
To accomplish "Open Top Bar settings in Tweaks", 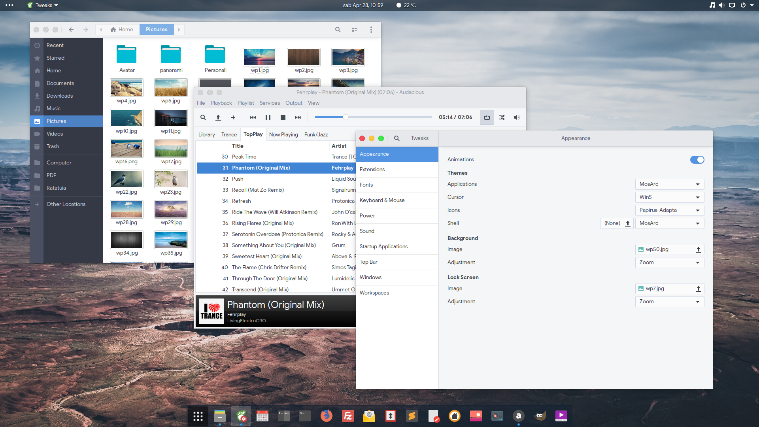I will pos(397,262).
